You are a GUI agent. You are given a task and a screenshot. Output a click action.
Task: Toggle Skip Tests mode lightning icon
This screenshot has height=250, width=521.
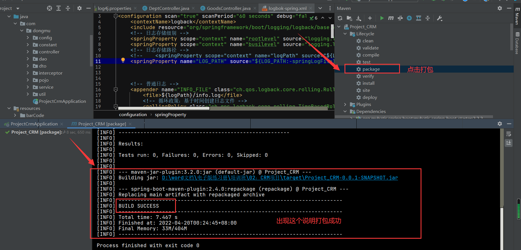[x=409, y=18]
